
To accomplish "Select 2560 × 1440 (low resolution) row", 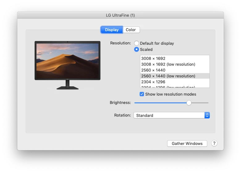I will pyautogui.click(x=175, y=76).
